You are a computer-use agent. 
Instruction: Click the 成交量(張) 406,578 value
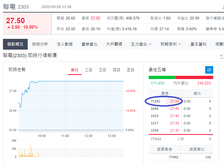tap(133, 18)
